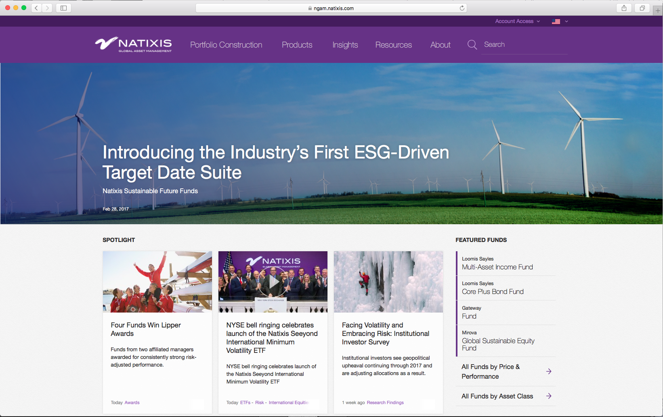Open Facing Volatility and Embracing Risk article
This screenshot has width=663, height=417.
[x=386, y=334]
